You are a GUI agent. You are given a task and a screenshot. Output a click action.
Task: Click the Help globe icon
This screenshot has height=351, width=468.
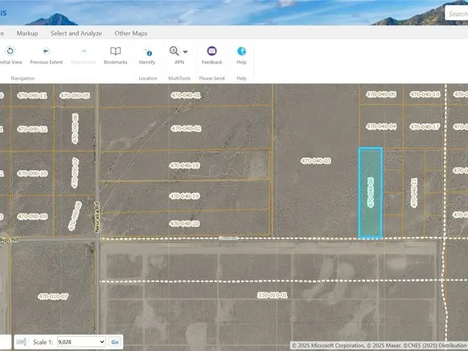242,51
